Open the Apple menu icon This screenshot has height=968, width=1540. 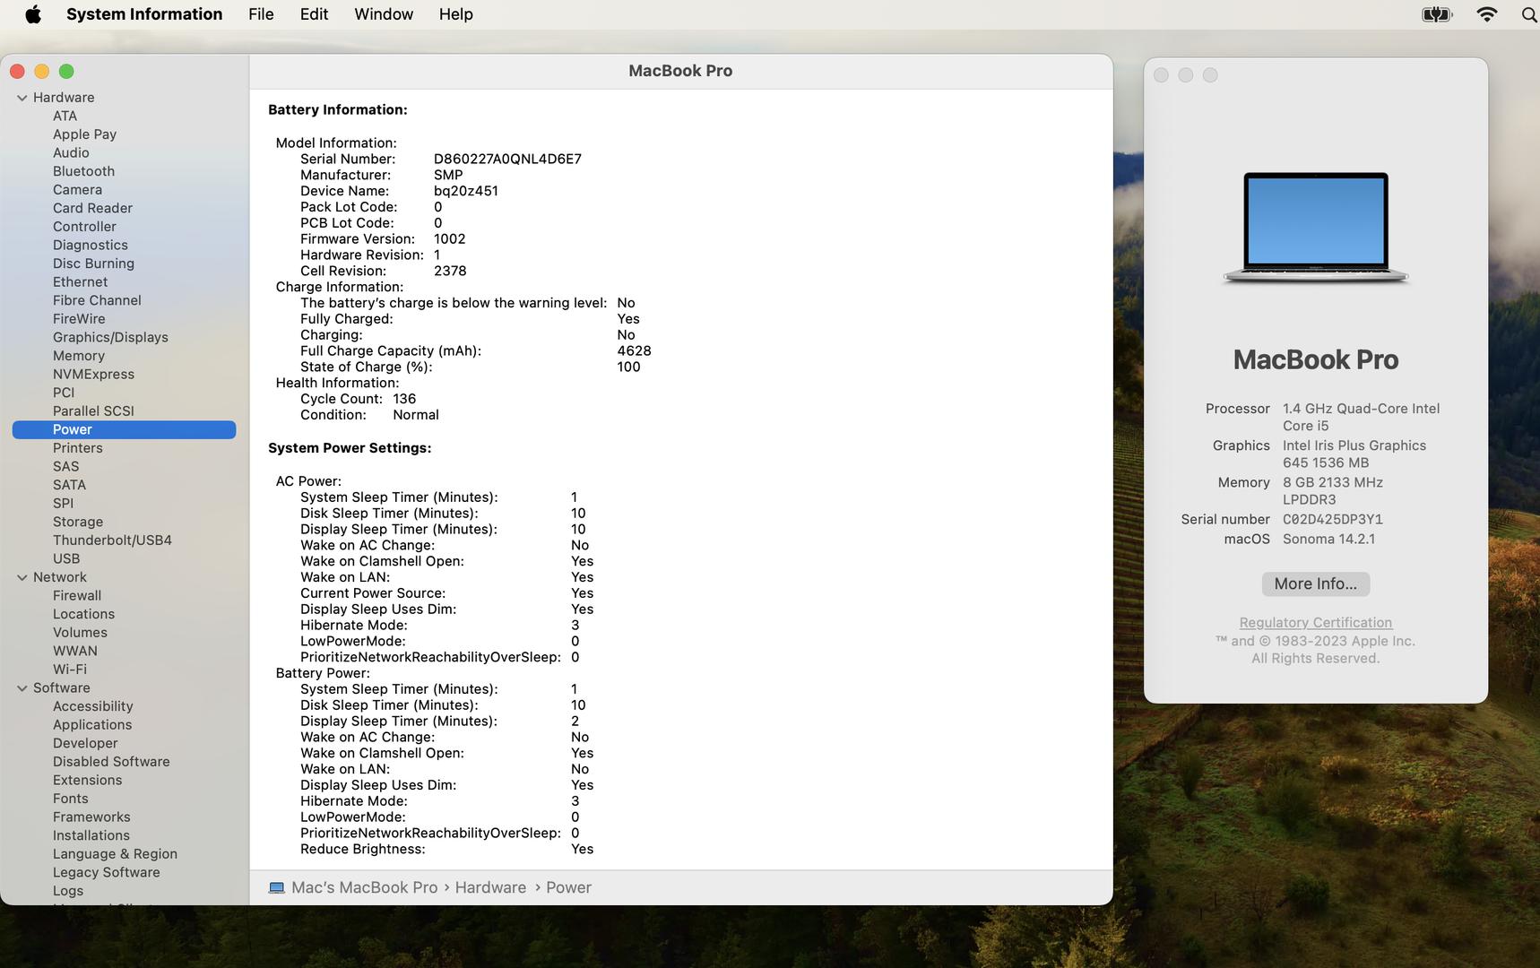tap(33, 14)
